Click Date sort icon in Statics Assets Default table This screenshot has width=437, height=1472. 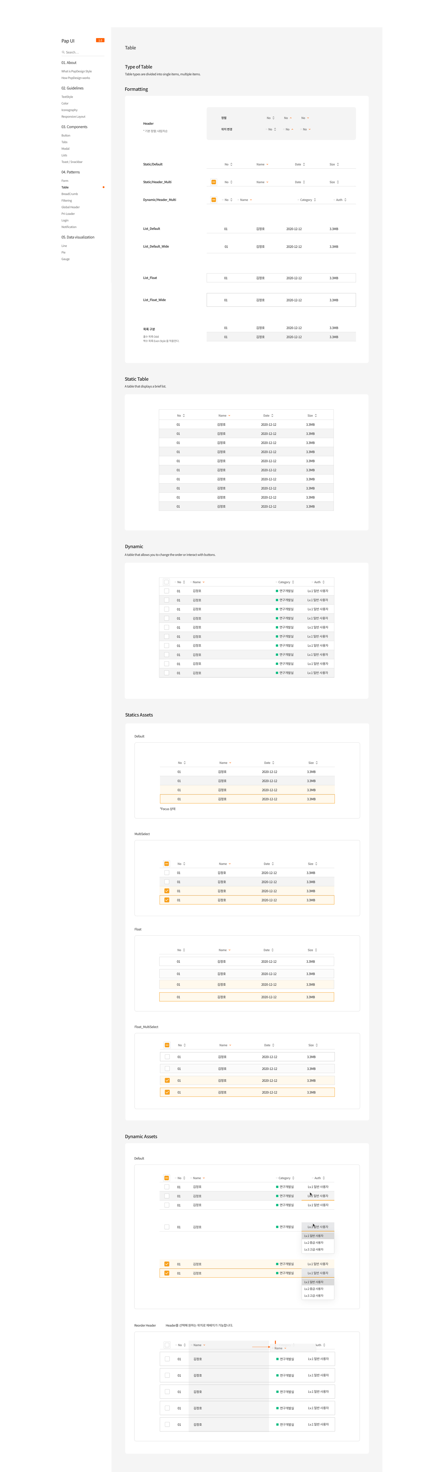pos(273,762)
